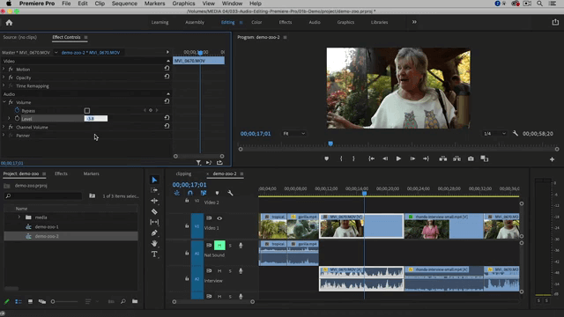Viewport: 564px width, 317px height.
Task: Toggle lock on Video 1 track
Action: (x=187, y=226)
